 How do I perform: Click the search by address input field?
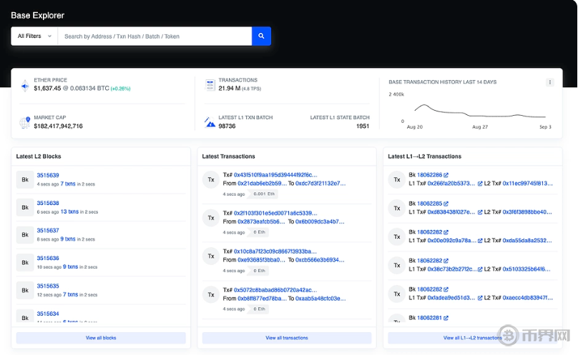(155, 36)
